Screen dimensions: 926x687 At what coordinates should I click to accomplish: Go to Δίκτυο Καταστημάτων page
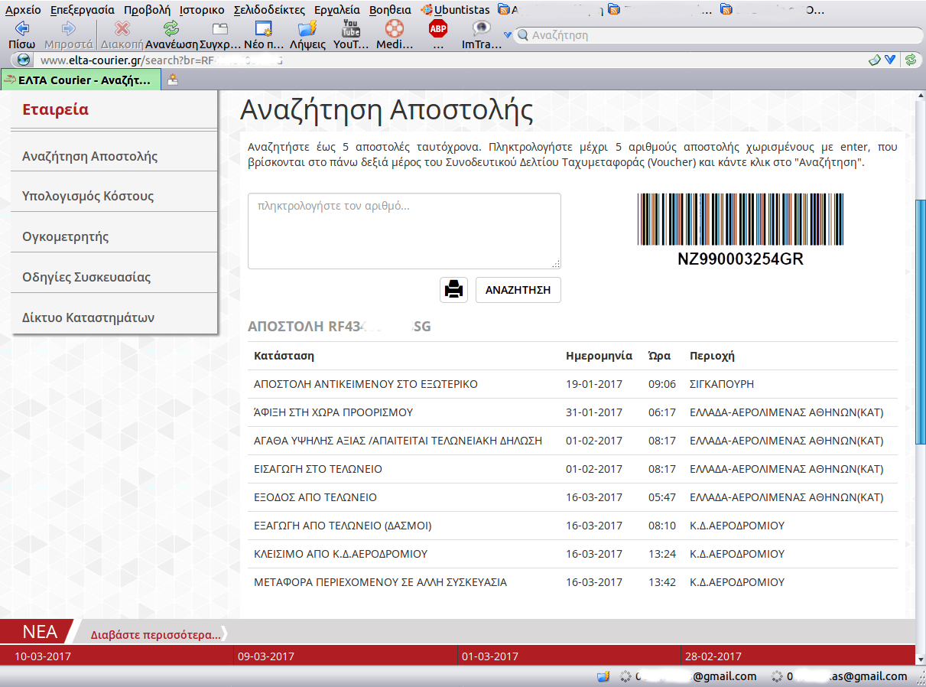[89, 317]
